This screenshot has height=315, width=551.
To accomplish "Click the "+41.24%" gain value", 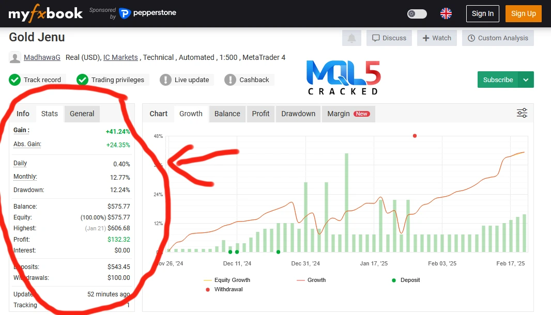I will (118, 132).
